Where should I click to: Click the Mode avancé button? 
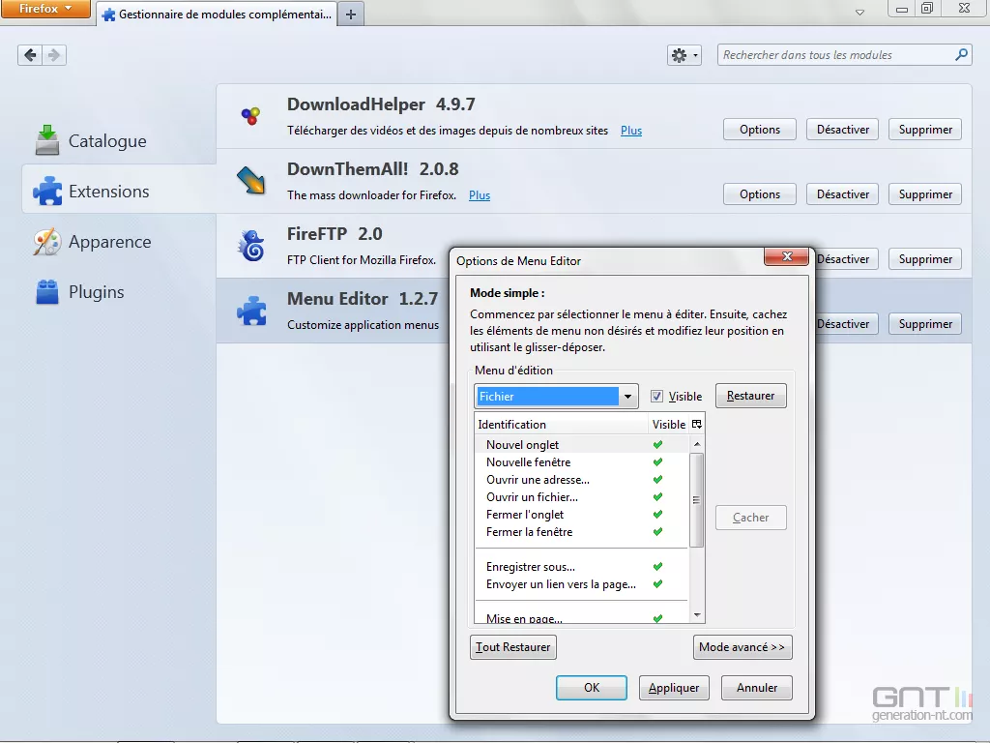pos(742,646)
